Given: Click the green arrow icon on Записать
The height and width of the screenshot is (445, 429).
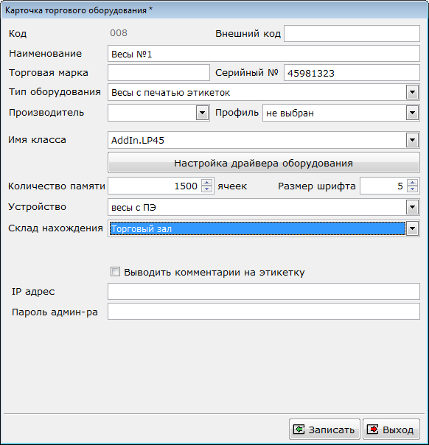Looking at the screenshot, I should click(x=299, y=430).
